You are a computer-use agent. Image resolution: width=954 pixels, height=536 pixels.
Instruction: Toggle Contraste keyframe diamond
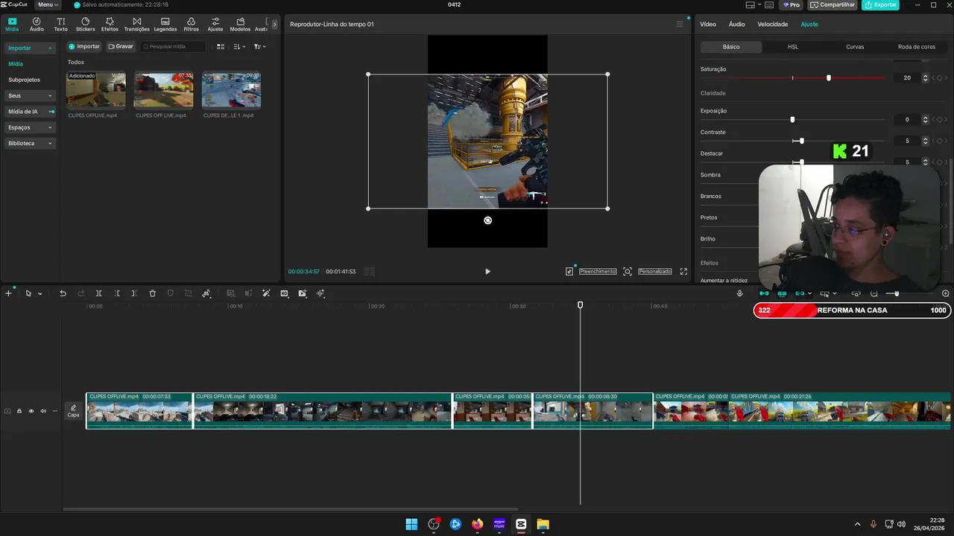pyautogui.click(x=941, y=141)
